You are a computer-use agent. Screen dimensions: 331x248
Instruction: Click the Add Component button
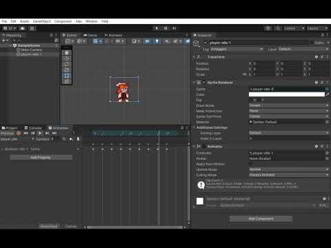pyautogui.click(x=261, y=218)
